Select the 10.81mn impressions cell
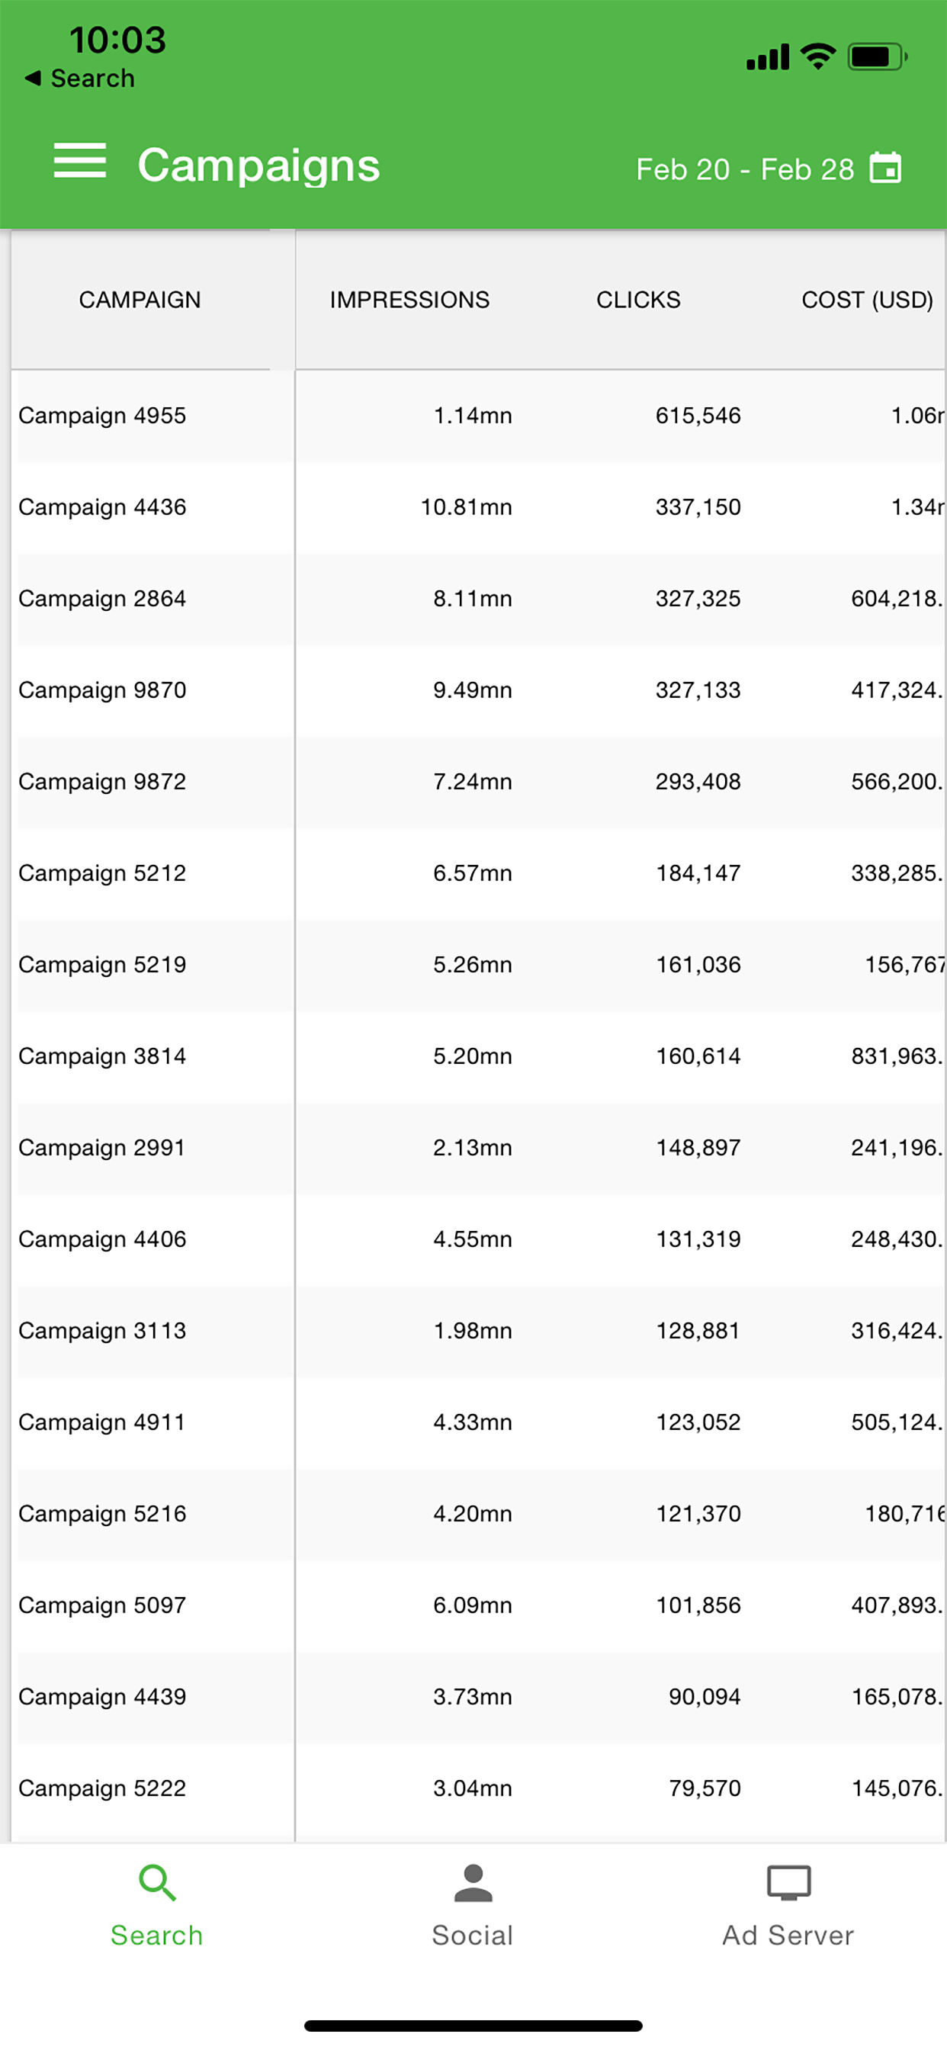The height and width of the screenshot is (2050, 947). [467, 507]
